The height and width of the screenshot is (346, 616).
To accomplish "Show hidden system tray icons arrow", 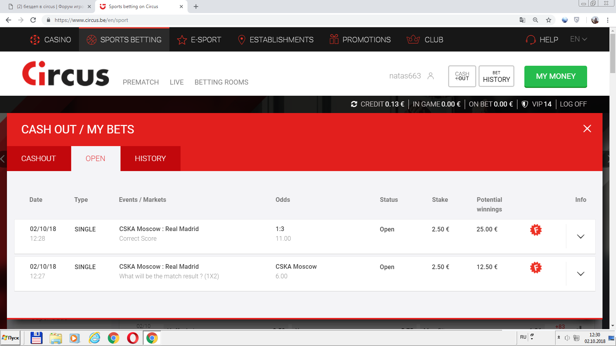I will coord(559,338).
